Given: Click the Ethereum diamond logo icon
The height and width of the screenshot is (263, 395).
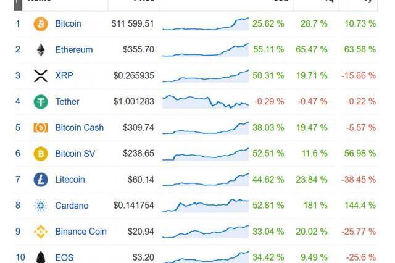Looking at the screenshot, I should coord(41,49).
